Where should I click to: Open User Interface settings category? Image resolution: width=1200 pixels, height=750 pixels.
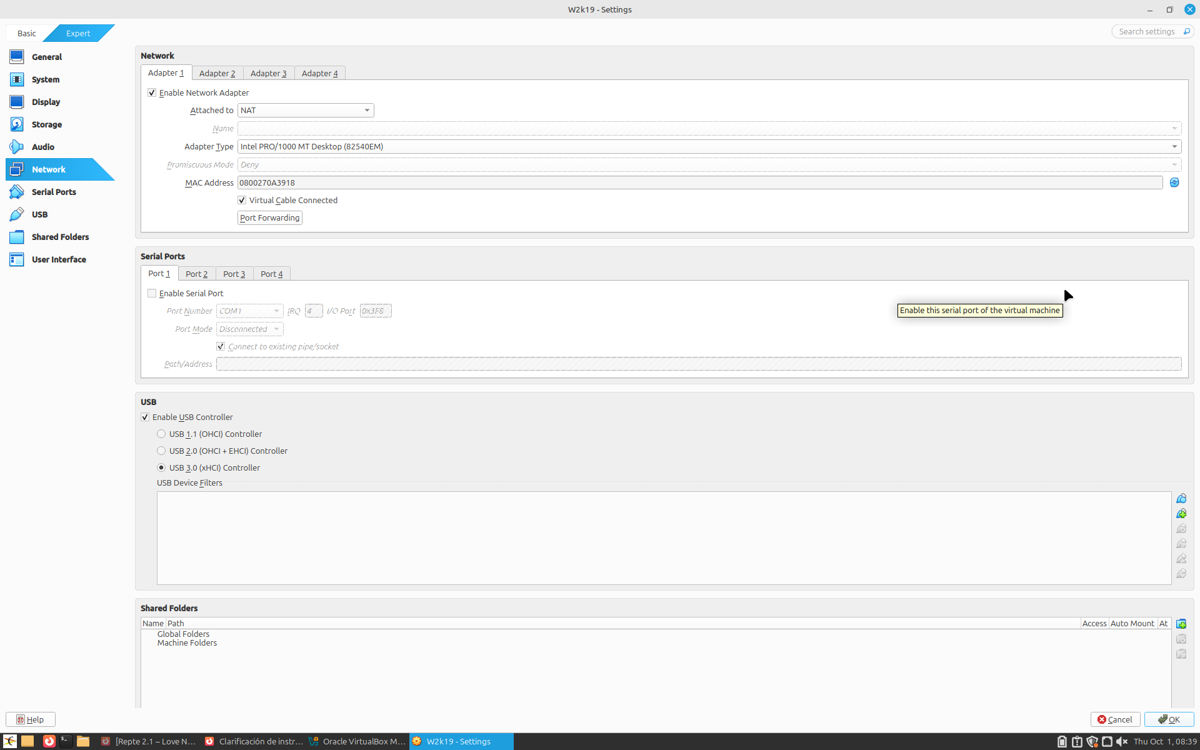[x=60, y=259]
